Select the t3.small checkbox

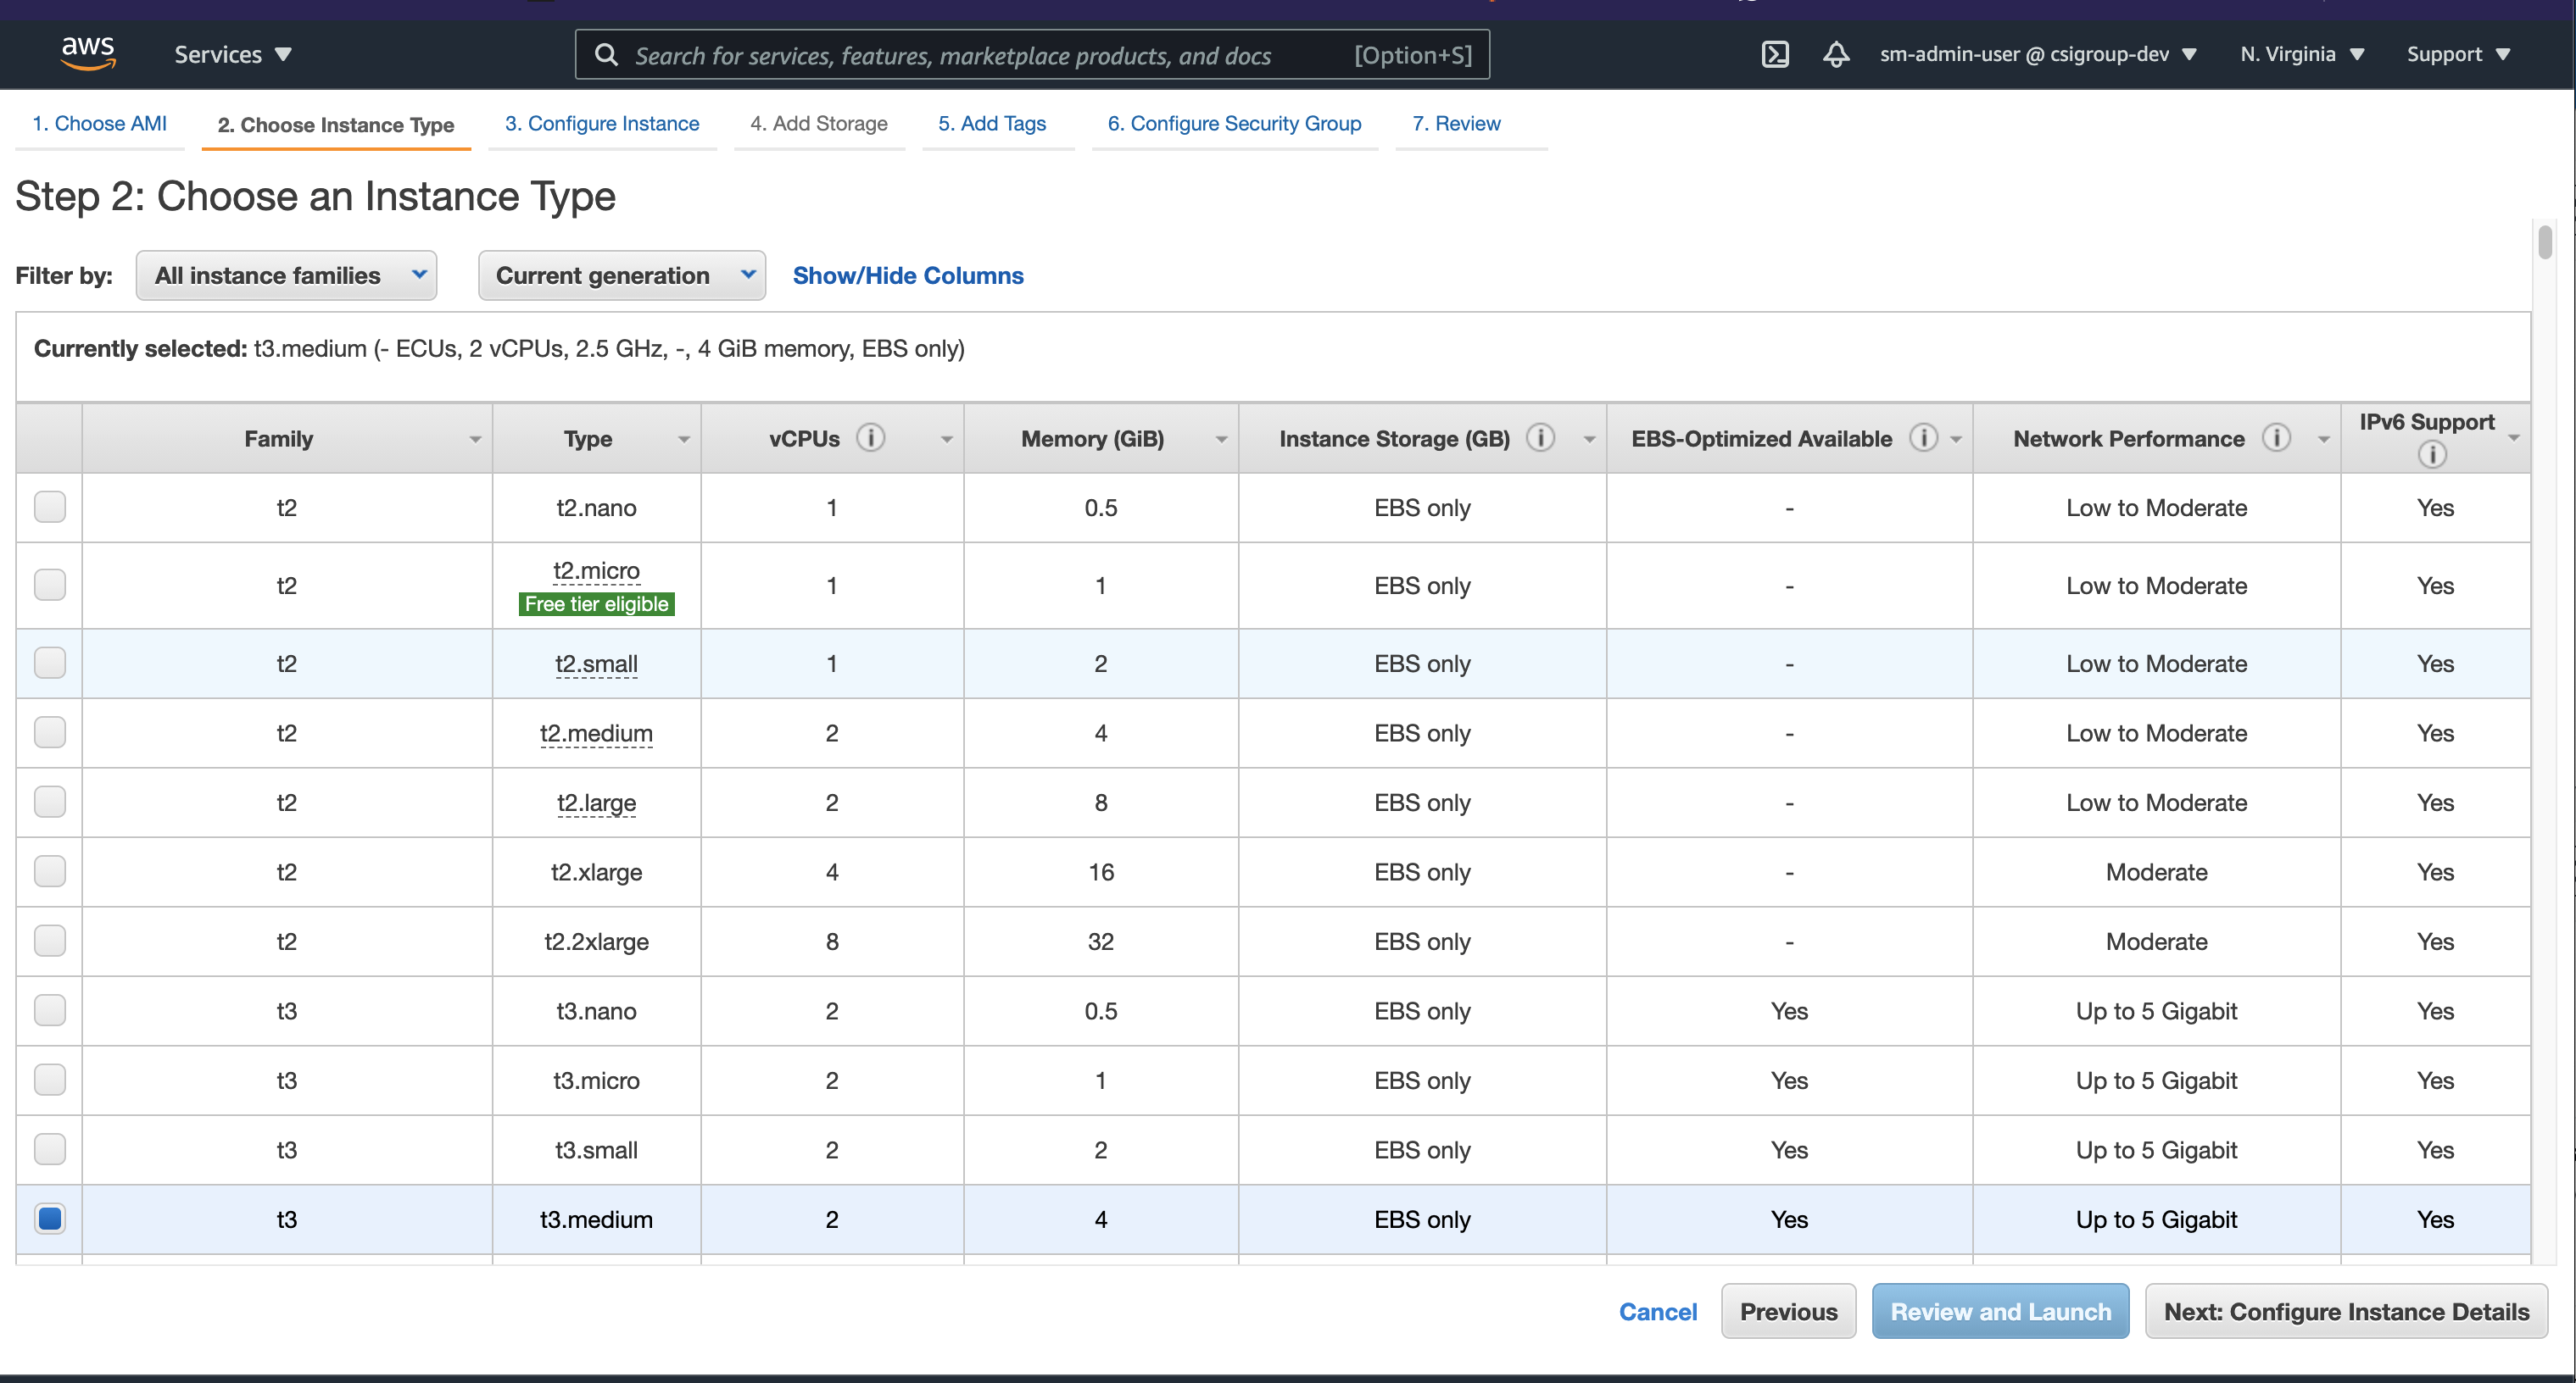49,1149
